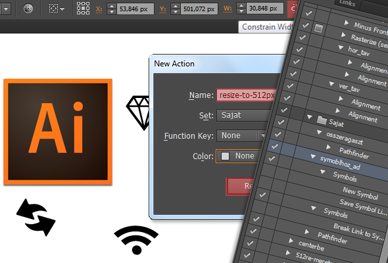Image resolution: width=388 pixels, height=263 pixels.
Task: Open the Color dropdown showing None
Action: point(238,156)
